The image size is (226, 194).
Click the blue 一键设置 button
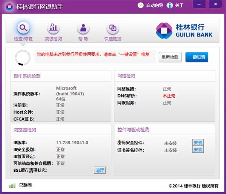point(197,57)
